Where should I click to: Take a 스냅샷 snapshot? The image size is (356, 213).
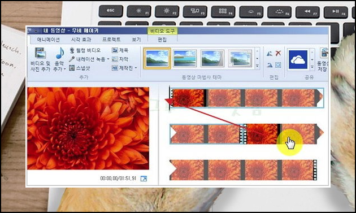[80, 68]
